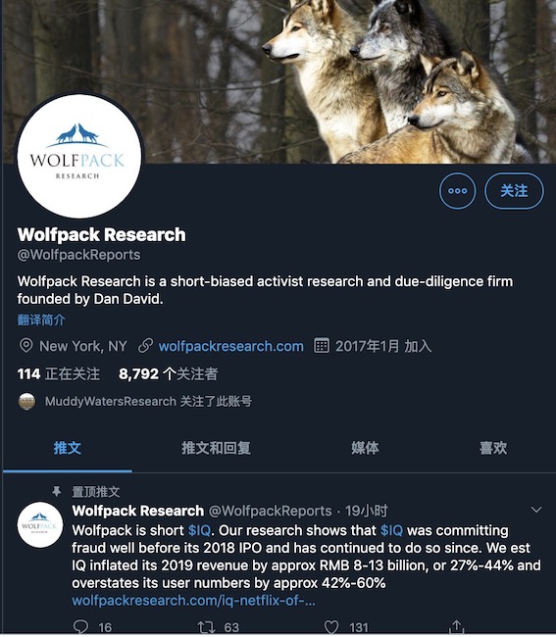Click the calendar icon near join date
556x637 pixels.
[321, 346]
